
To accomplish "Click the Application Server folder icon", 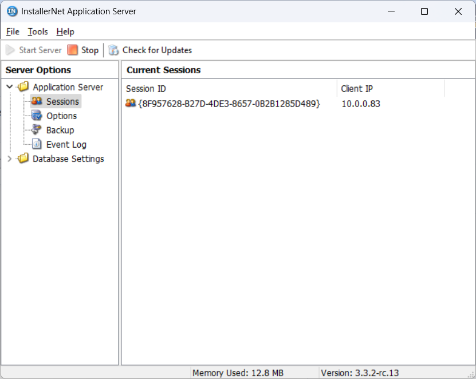I will click(x=23, y=87).
